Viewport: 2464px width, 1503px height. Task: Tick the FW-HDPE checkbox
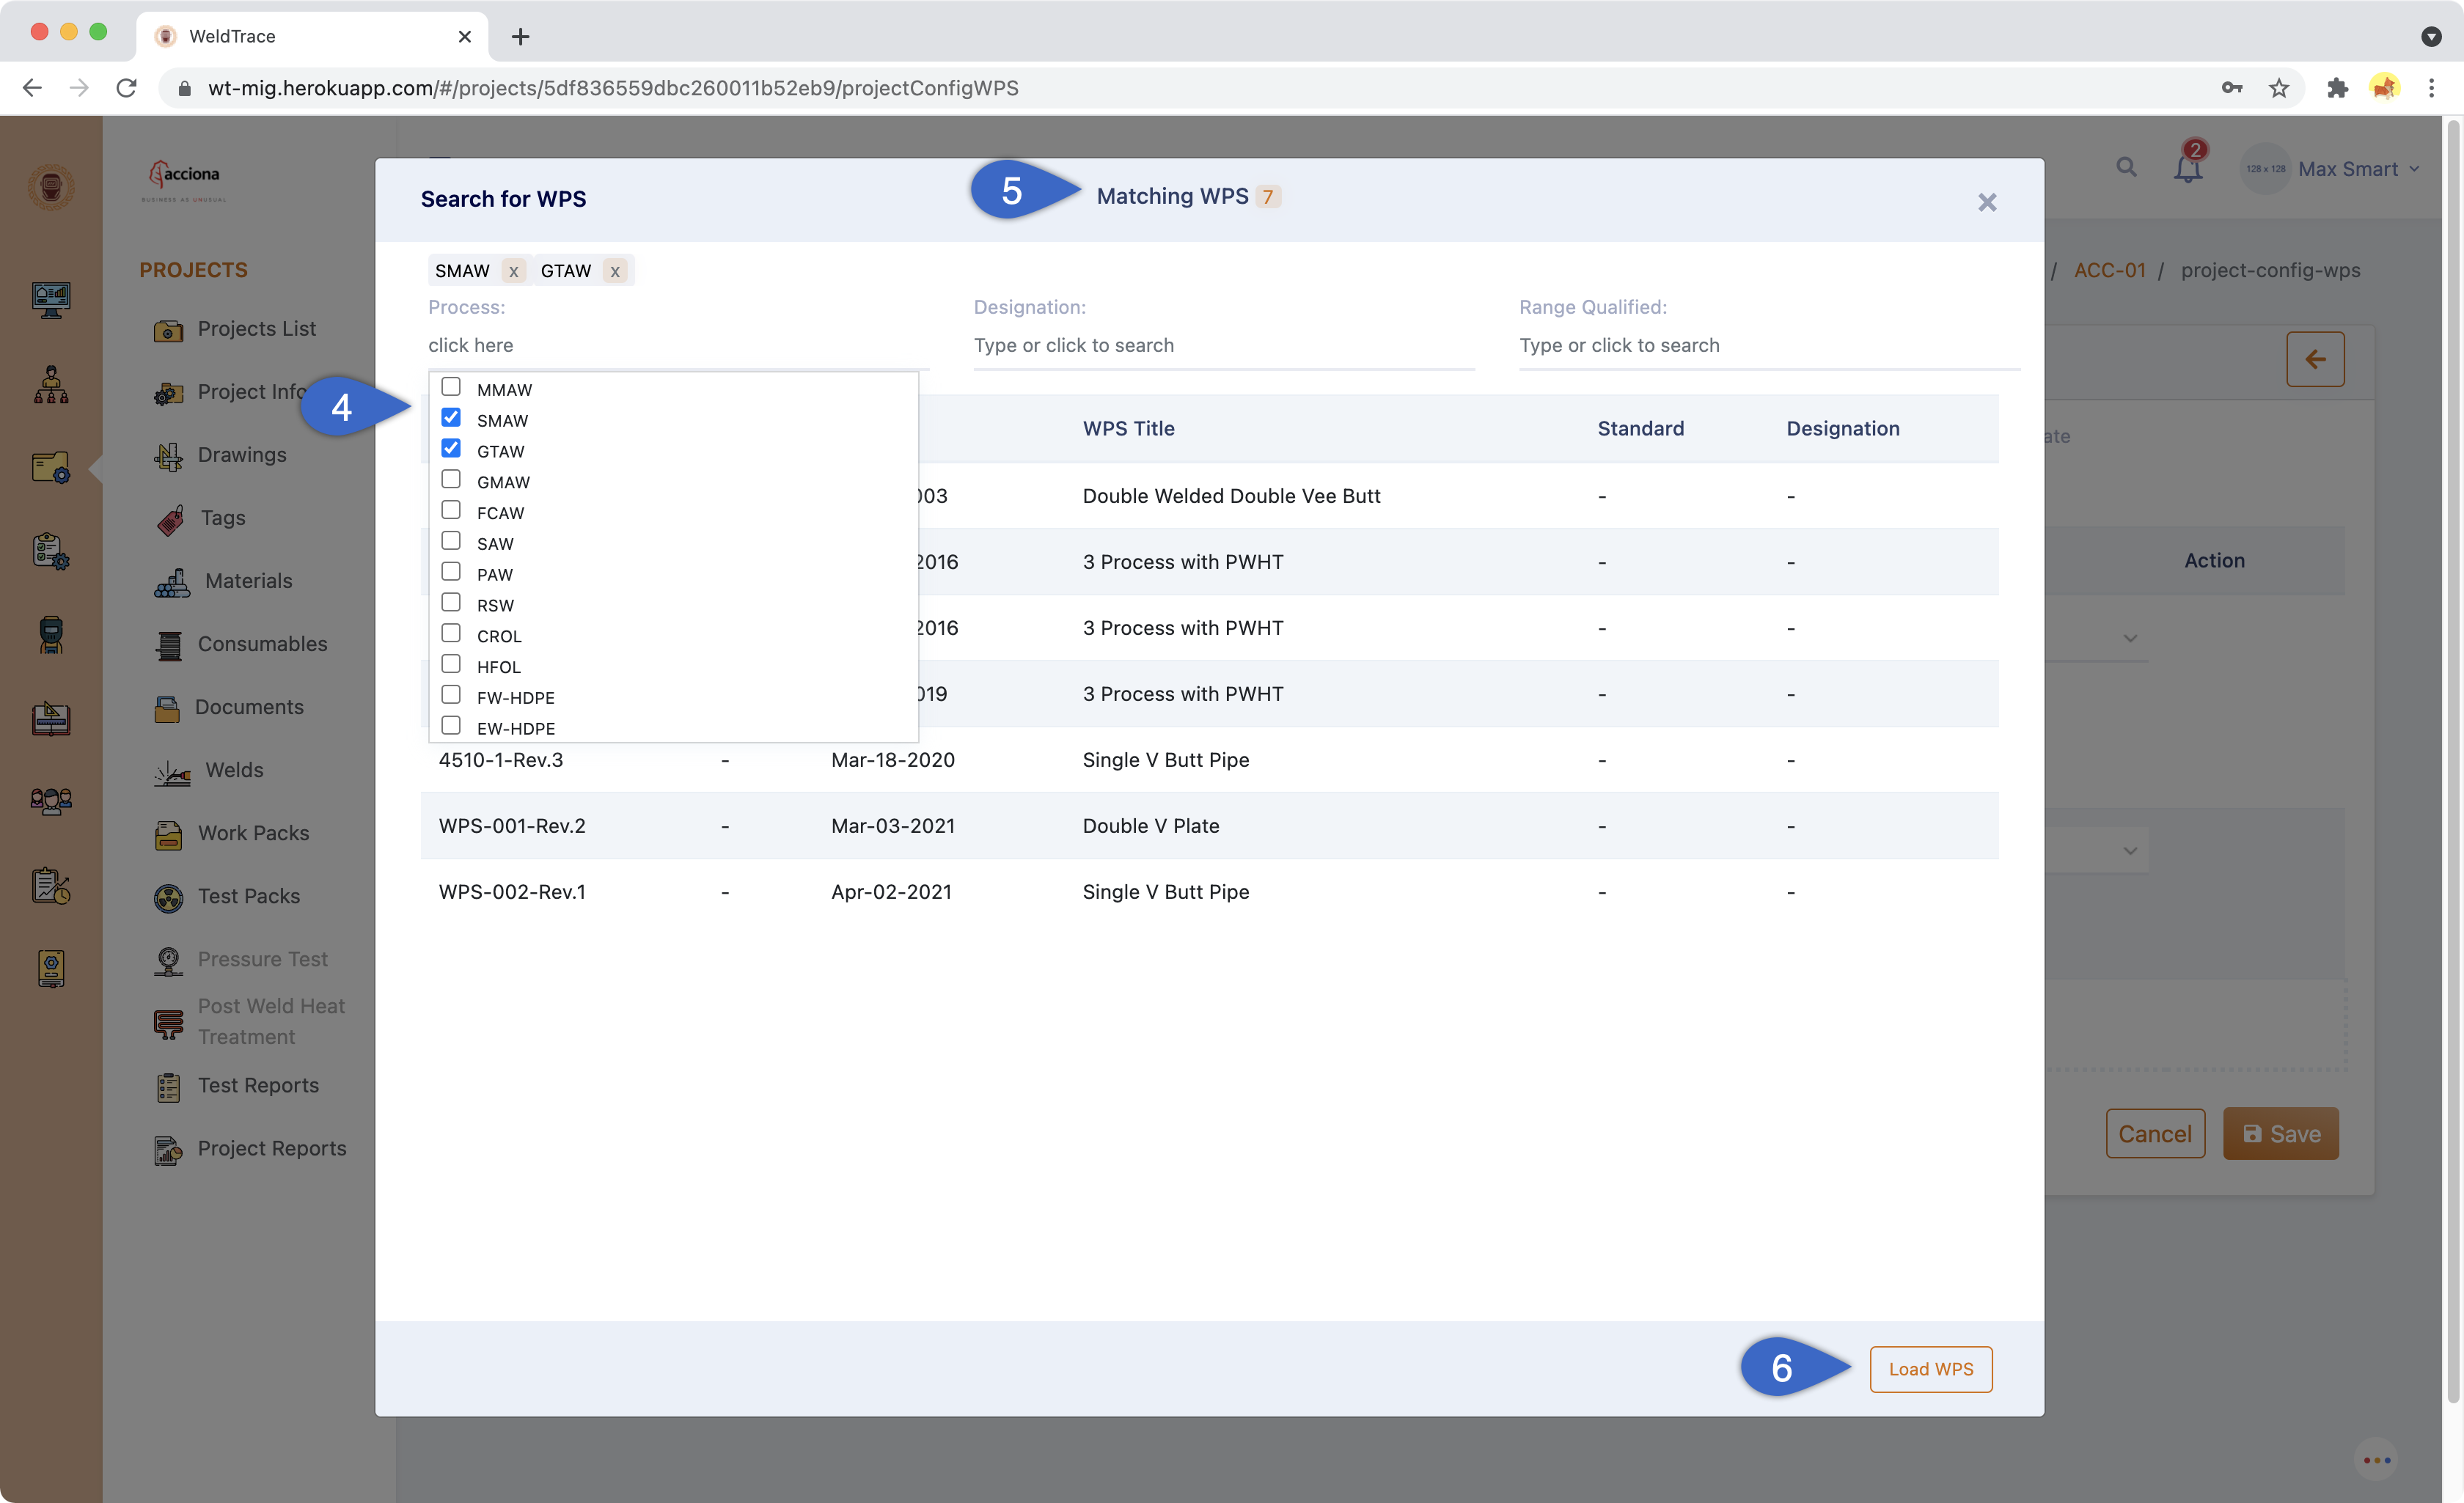coord(451,696)
